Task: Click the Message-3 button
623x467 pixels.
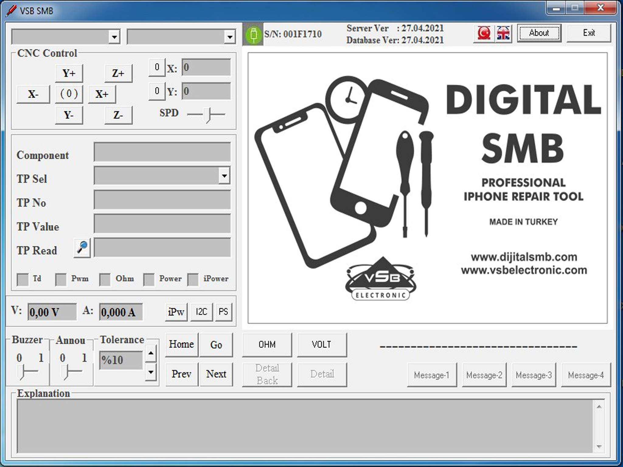Action: (534, 375)
